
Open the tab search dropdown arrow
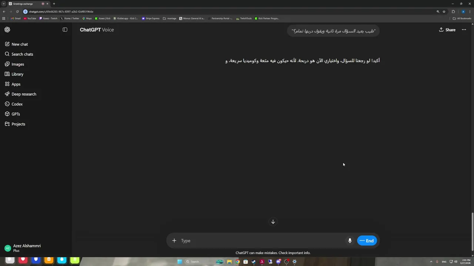pos(3,4)
